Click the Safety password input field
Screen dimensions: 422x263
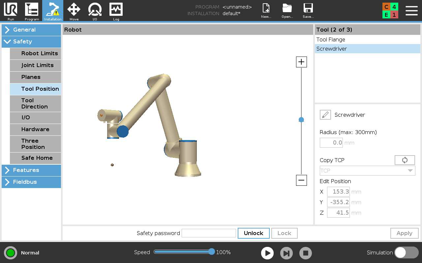[209, 233]
